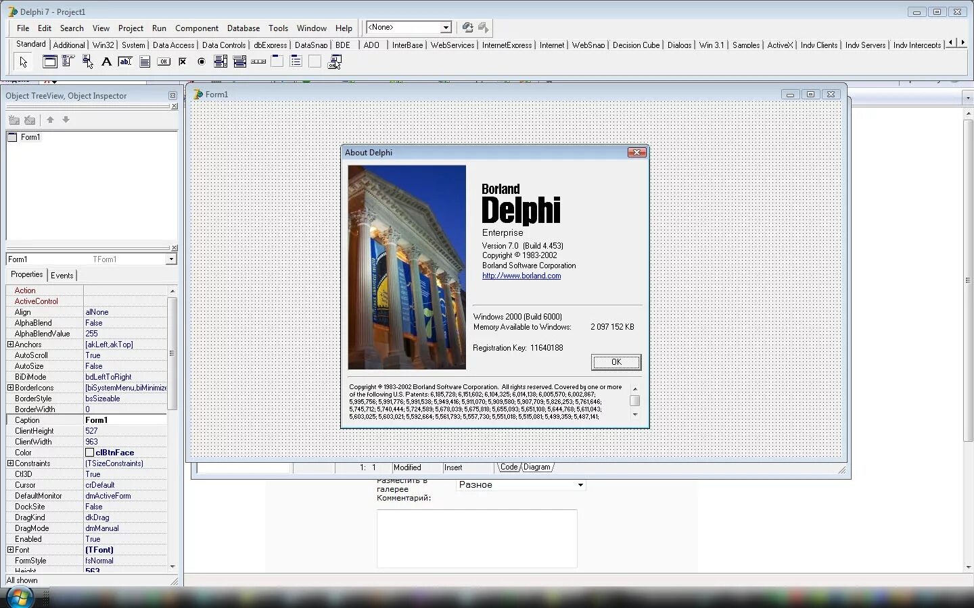Viewport: 974px width, 608px height.
Task: Select the Label component (letter A)
Action: coord(106,61)
